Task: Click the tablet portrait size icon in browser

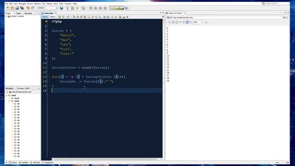Action: coord(177,22)
